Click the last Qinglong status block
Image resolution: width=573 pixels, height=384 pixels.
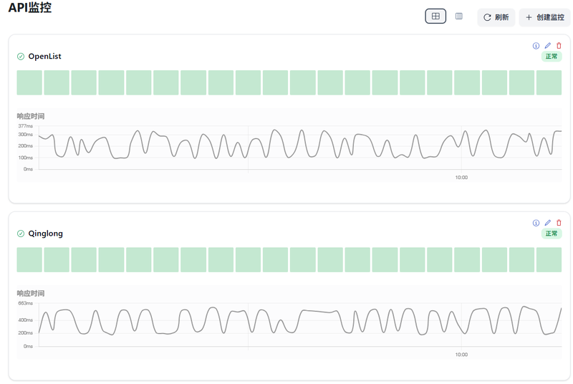549,259
